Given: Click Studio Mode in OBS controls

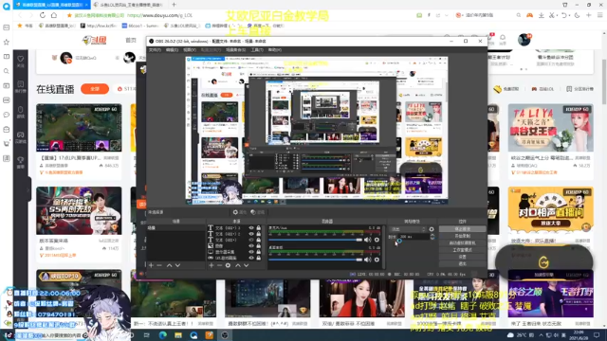Looking at the screenshot, I should coord(463,250).
